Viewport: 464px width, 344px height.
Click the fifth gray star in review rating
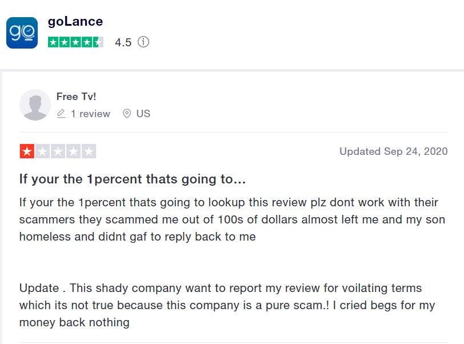tap(89, 151)
